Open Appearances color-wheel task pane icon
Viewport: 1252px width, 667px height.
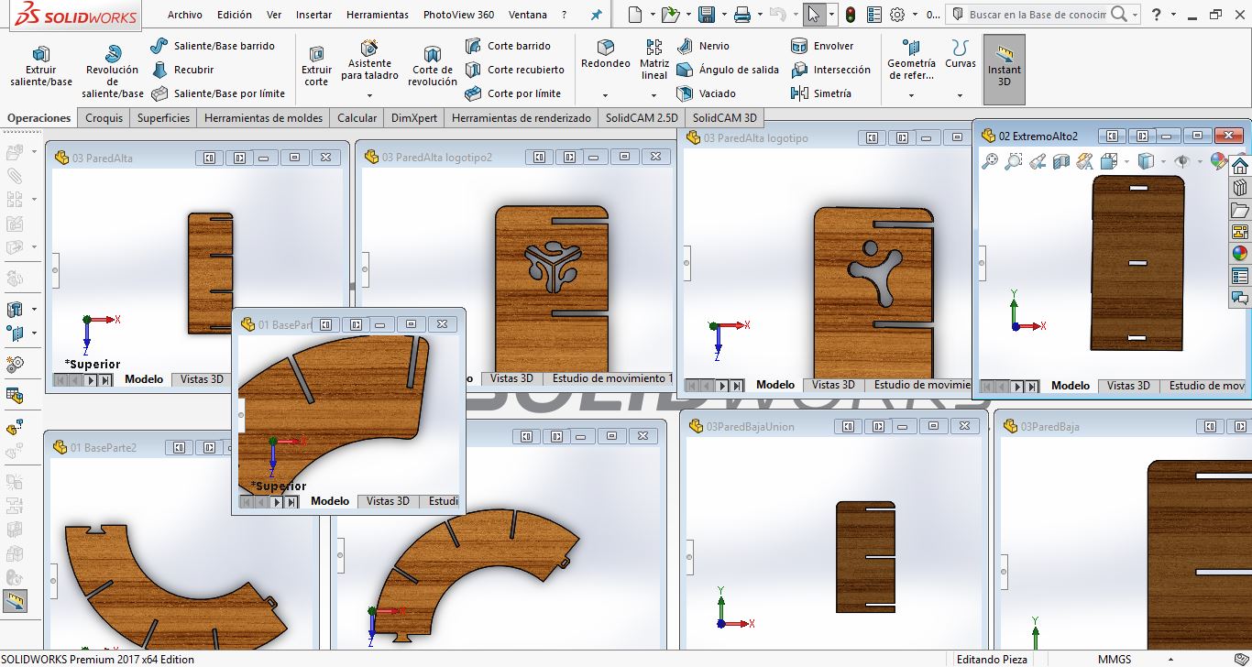(x=1240, y=254)
